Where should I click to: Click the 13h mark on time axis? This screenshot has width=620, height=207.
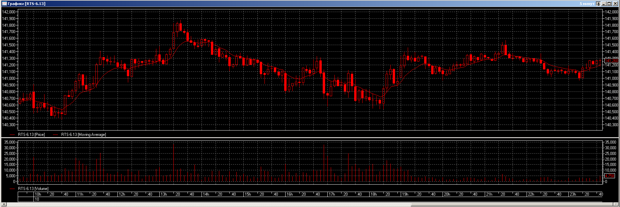pyautogui.click(x=164, y=194)
